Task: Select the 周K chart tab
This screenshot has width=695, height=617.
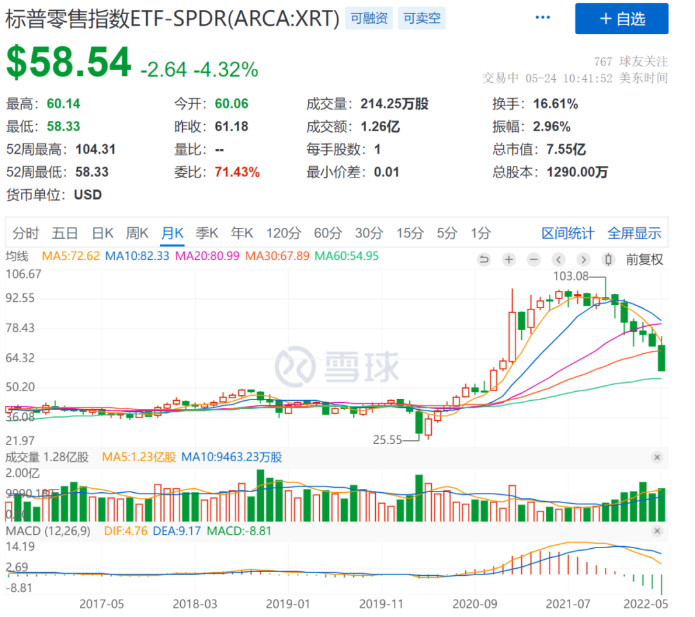Action: pyautogui.click(x=138, y=233)
